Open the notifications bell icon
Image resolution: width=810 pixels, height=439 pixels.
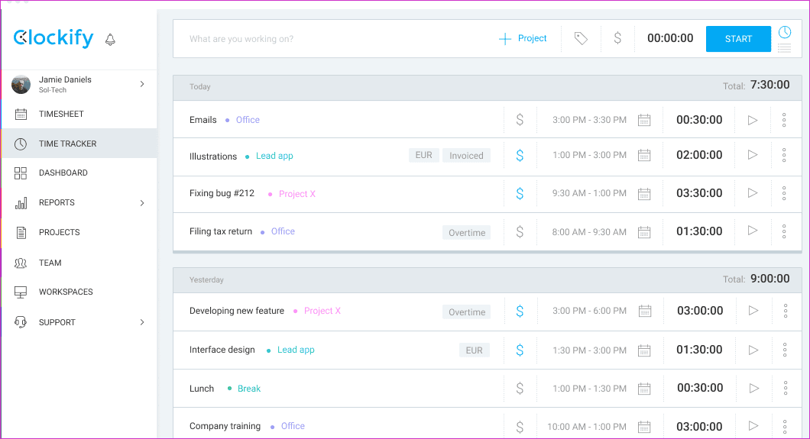(x=110, y=40)
